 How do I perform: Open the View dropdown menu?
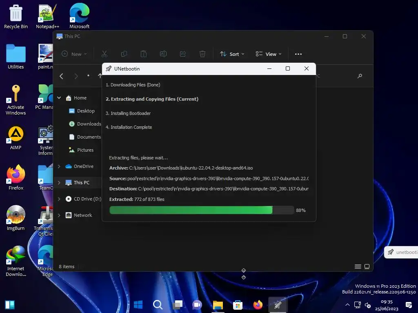(x=268, y=54)
